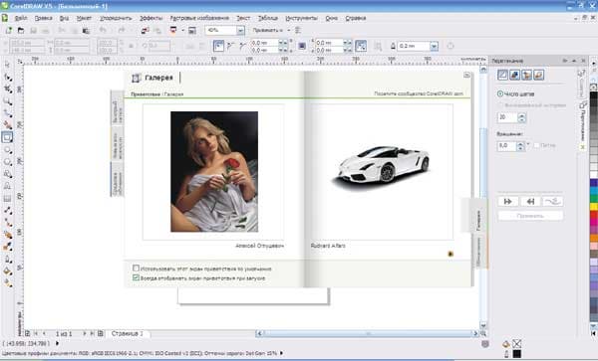Select the Polygon tool

pyautogui.click(x=7, y=162)
